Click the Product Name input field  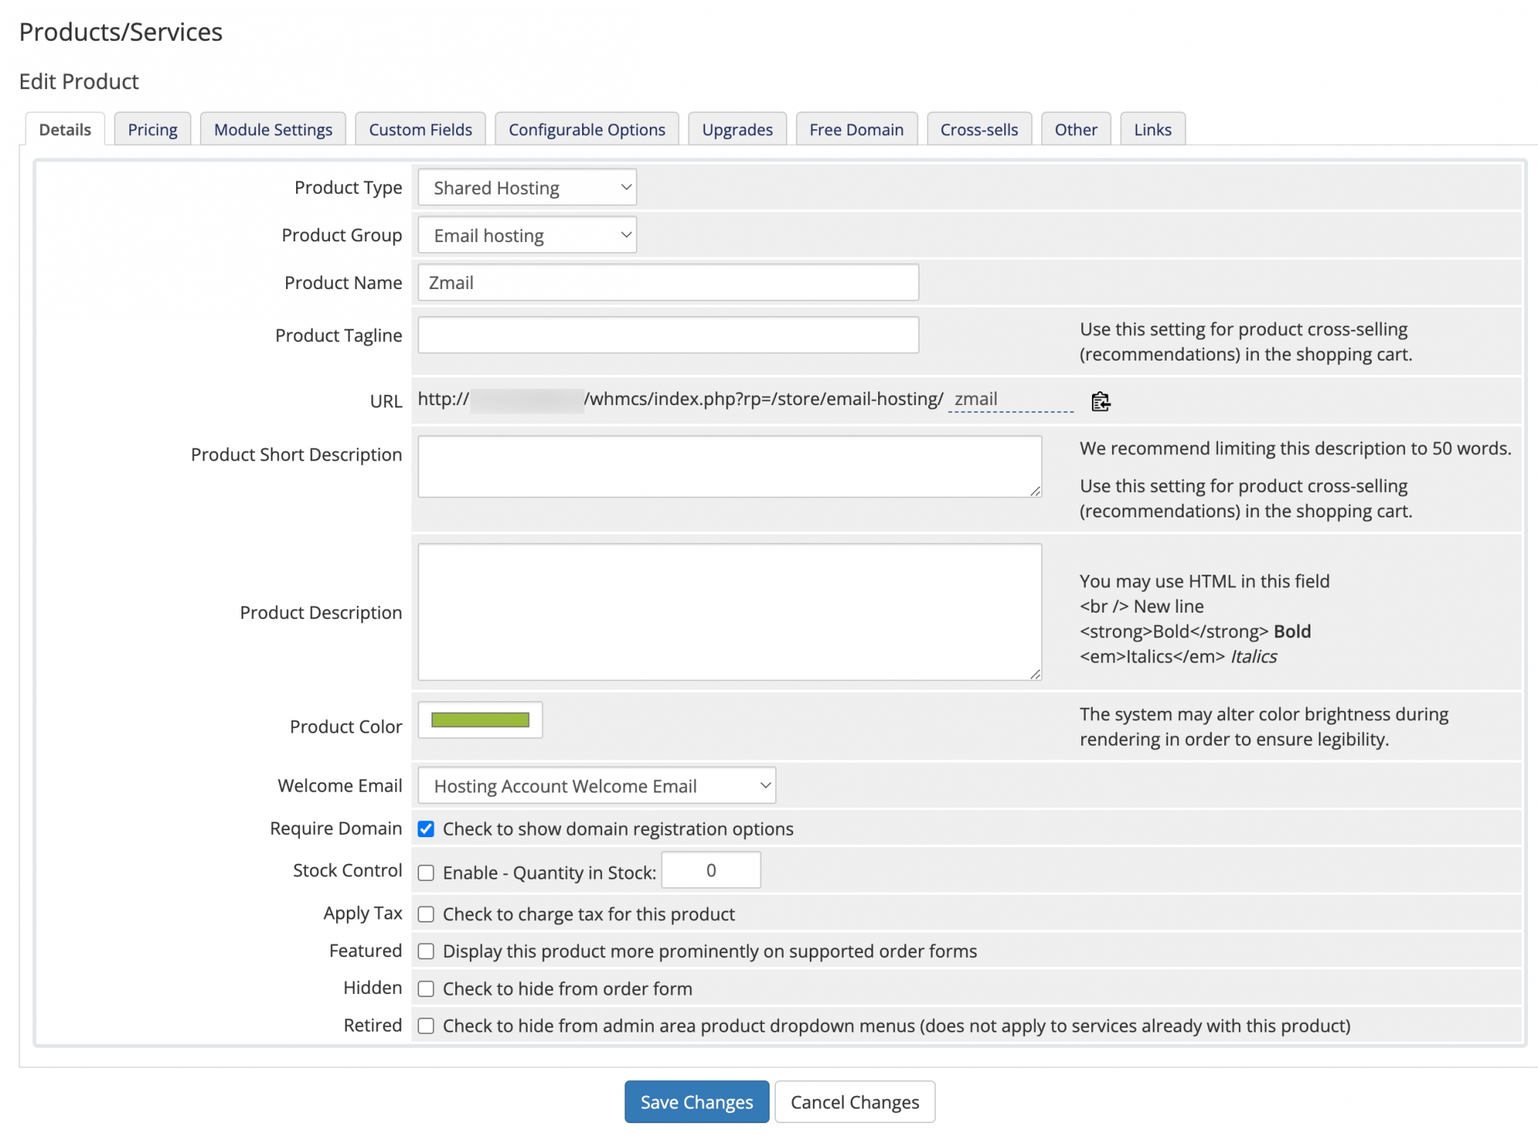click(x=668, y=283)
